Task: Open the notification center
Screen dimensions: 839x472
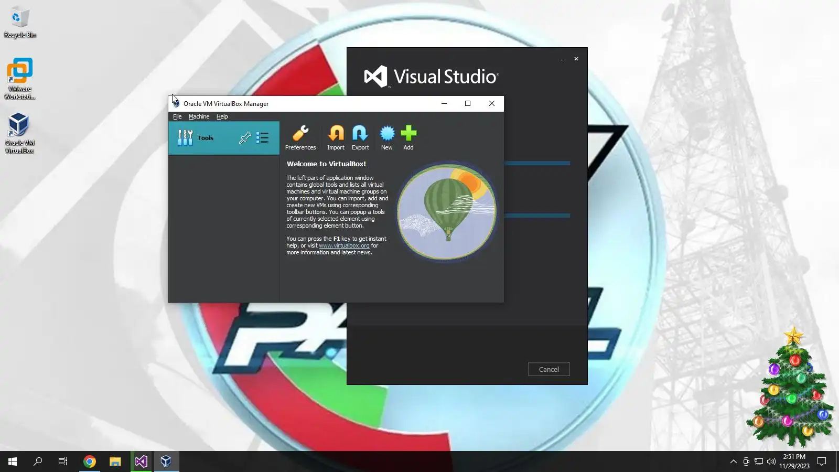Action: [822, 462]
